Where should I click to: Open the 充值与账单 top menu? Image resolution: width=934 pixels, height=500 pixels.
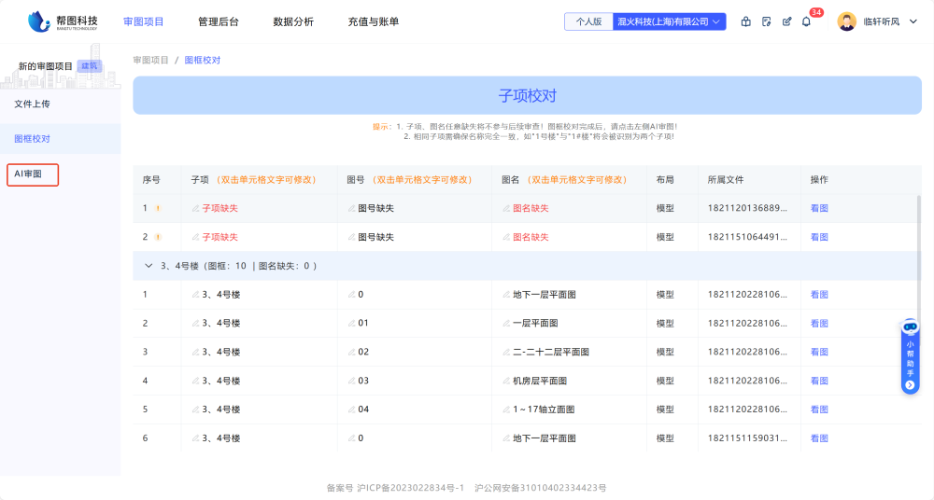tap(373, 21)
